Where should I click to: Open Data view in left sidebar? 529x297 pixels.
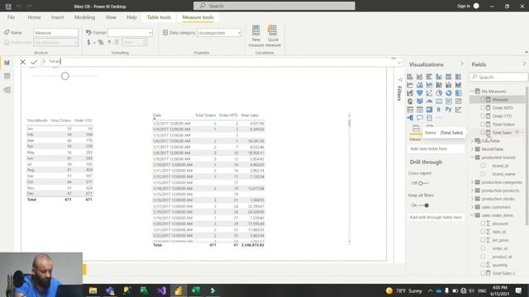[x=7, y=76]
